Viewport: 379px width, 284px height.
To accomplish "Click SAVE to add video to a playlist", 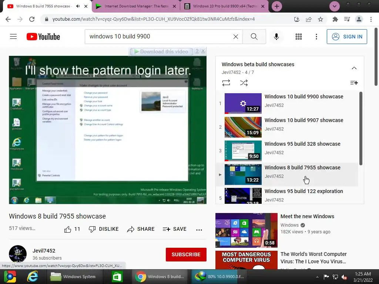I will tap(175, 229).
